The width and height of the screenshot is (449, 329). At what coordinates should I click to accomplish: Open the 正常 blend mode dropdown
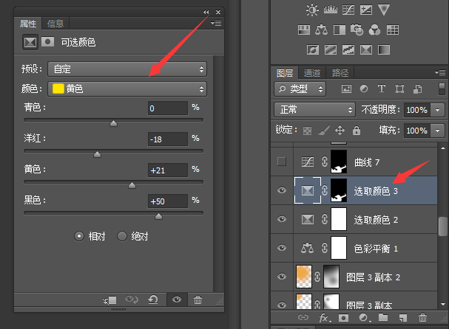(x=314, y=110)
